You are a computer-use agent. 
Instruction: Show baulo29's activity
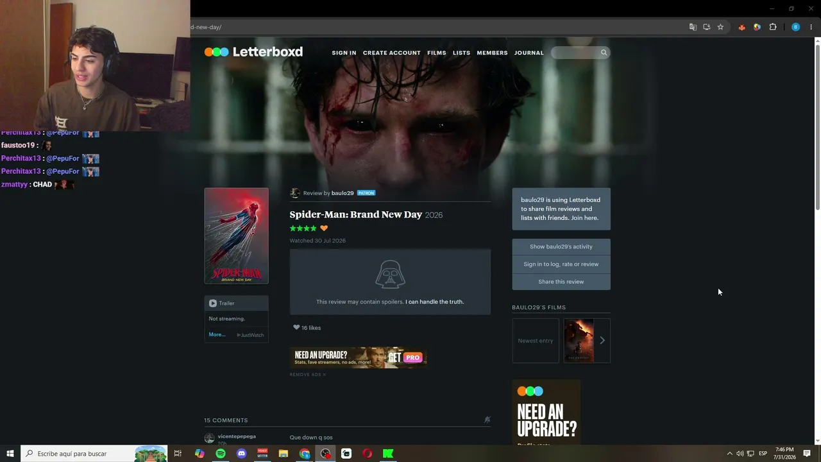pyautogui.click(x=561, y=246)
